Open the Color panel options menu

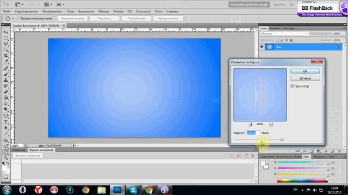344,157
